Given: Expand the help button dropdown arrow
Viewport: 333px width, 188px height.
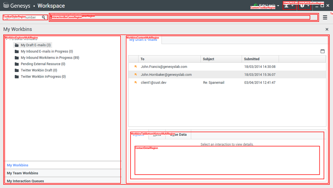Looking at the screenshot, I should pyautogui.click(x=308, y=6).
